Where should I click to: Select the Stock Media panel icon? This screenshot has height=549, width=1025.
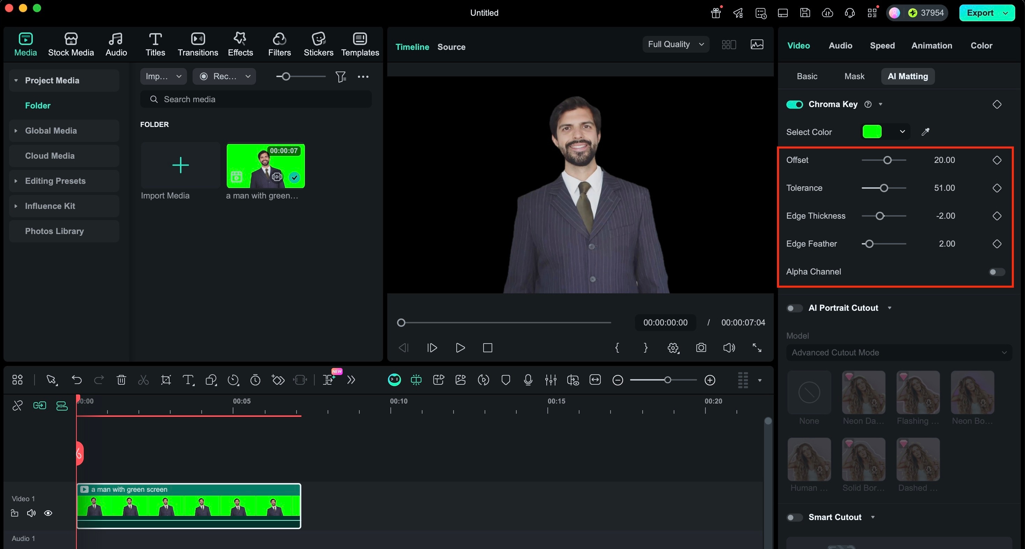coord(71,44)
